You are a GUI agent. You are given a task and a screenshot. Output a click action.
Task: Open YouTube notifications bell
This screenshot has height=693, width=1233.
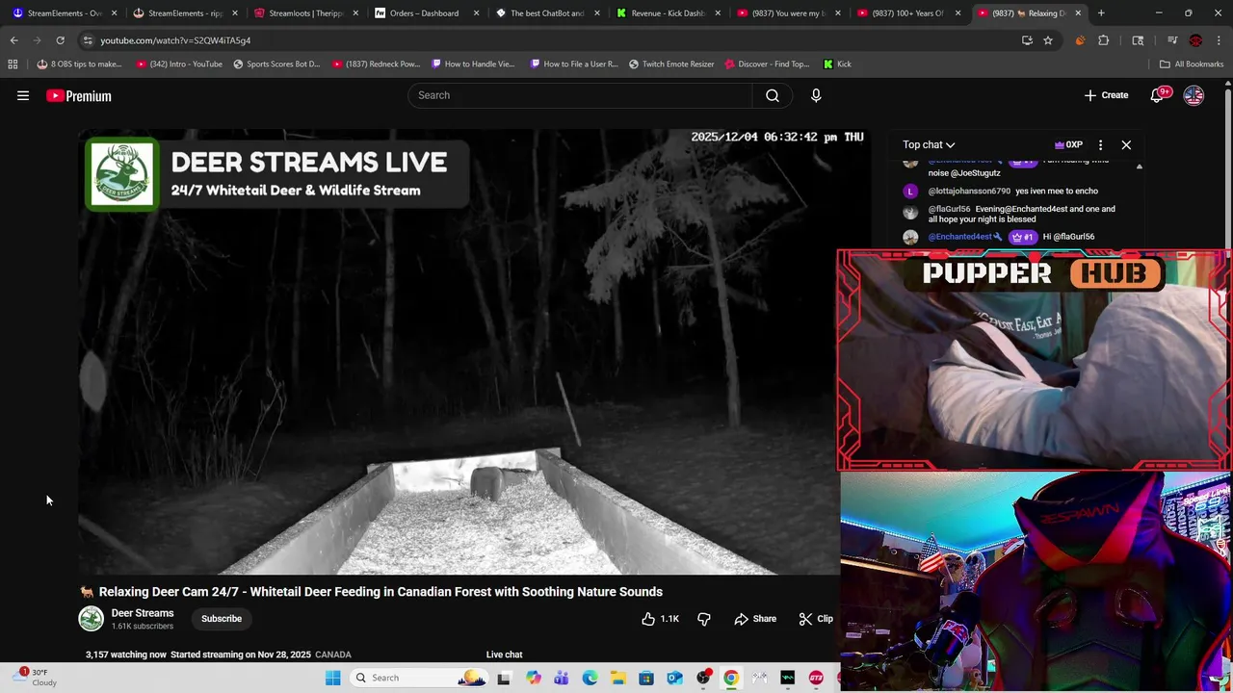coord(1159,95)
